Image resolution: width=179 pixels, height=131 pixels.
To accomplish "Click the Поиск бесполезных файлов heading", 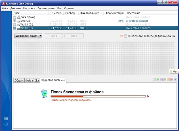I will pyautogui.click(x=77, y=92).
